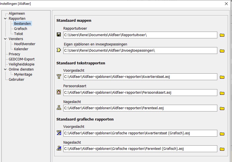Browse for the Kwartierstaat.asj template file

point(222,77)
